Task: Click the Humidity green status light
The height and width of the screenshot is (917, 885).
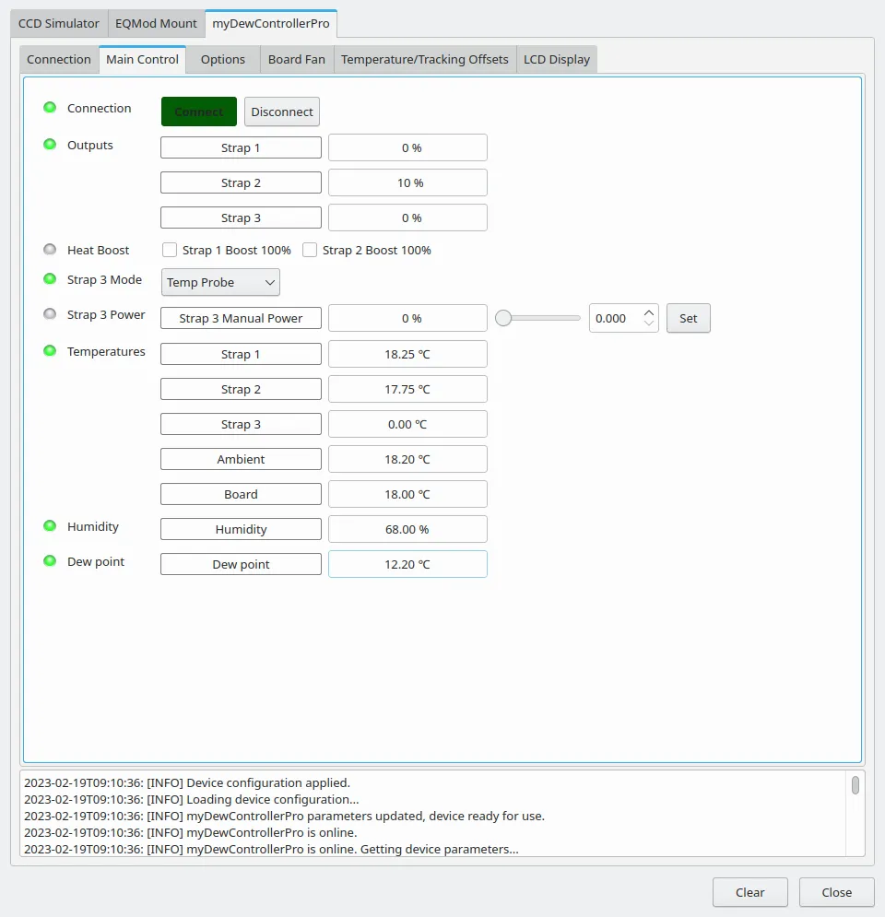Action: pyautogui.click(x=50, y=526)
